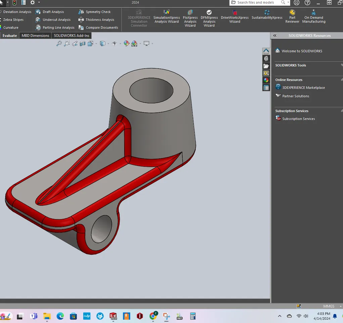Click the Edit Appearance toolbar icon
The height and width of the screenshot is (323, 343).
[127, 43]
